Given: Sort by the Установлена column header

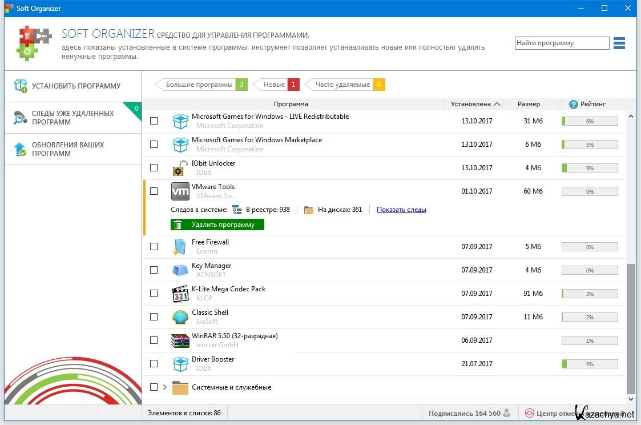Looking at the screenshot, I should click(471, 104).
